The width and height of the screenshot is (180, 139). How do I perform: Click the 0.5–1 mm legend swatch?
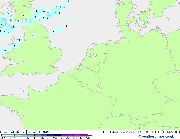coord(11,135)
